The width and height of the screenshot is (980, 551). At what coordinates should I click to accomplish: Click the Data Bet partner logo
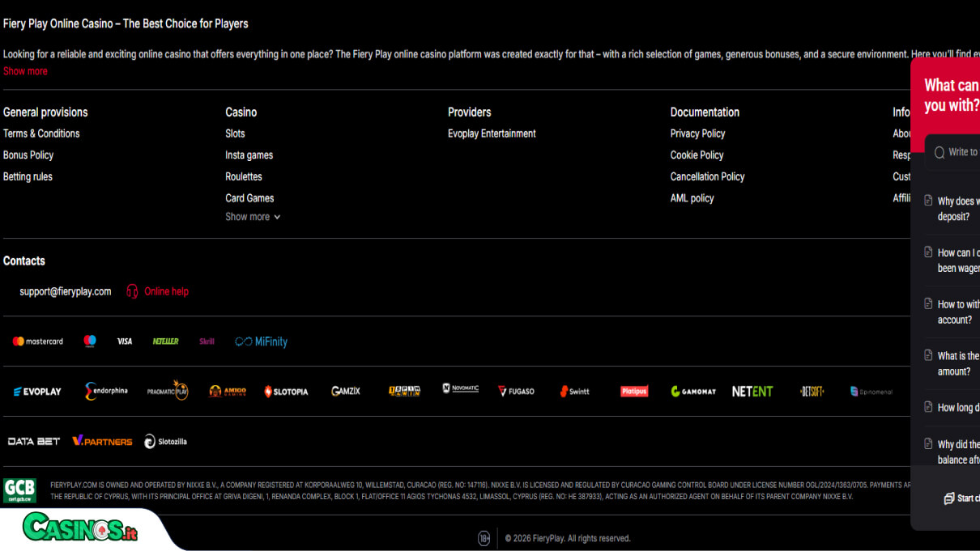pos(34,442)
